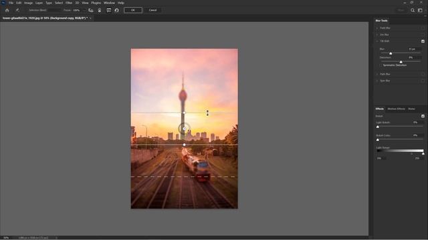The height and width of the screenshot is (240, 428).
Task: Expand the Path Blur section
Action: [x=377, y=74]
